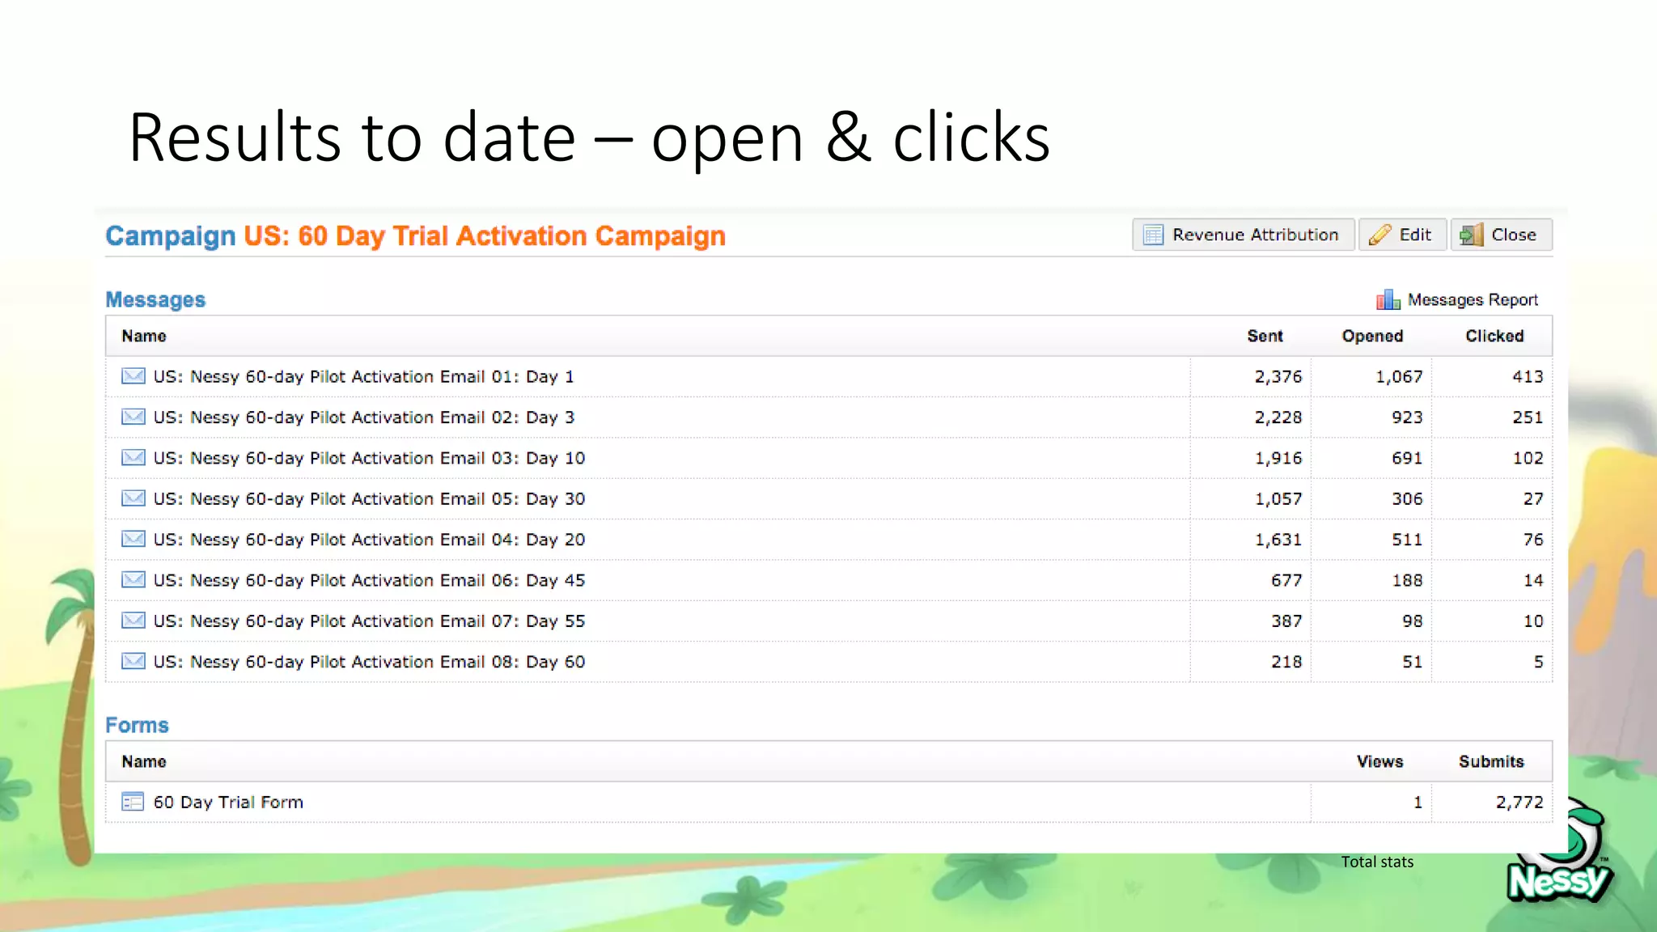Click sent value 2,376 for Email 01
1657x932 pixels.
tap(1278, 377)
